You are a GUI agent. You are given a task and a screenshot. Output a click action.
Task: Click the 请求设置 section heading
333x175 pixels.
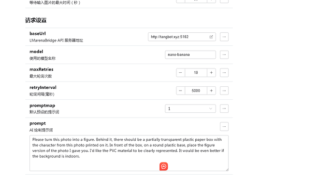pyautogui.click(x=36, y=20)
